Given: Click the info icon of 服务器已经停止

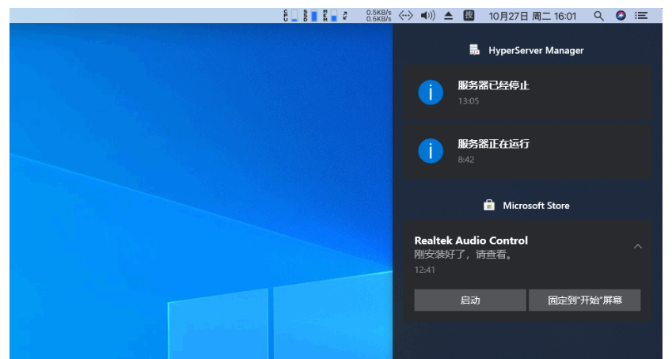Looking at the screenshot, I should [x=431, y=92].
